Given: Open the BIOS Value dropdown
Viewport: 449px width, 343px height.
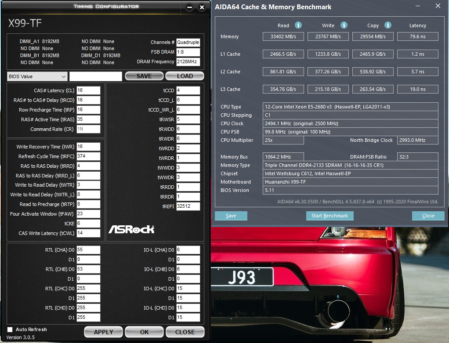Looking at the screenshot, I should (37, 76).
